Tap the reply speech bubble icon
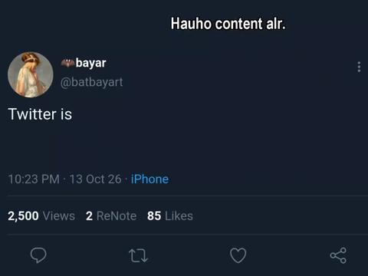The image size is (368, 276). (38, 255)
